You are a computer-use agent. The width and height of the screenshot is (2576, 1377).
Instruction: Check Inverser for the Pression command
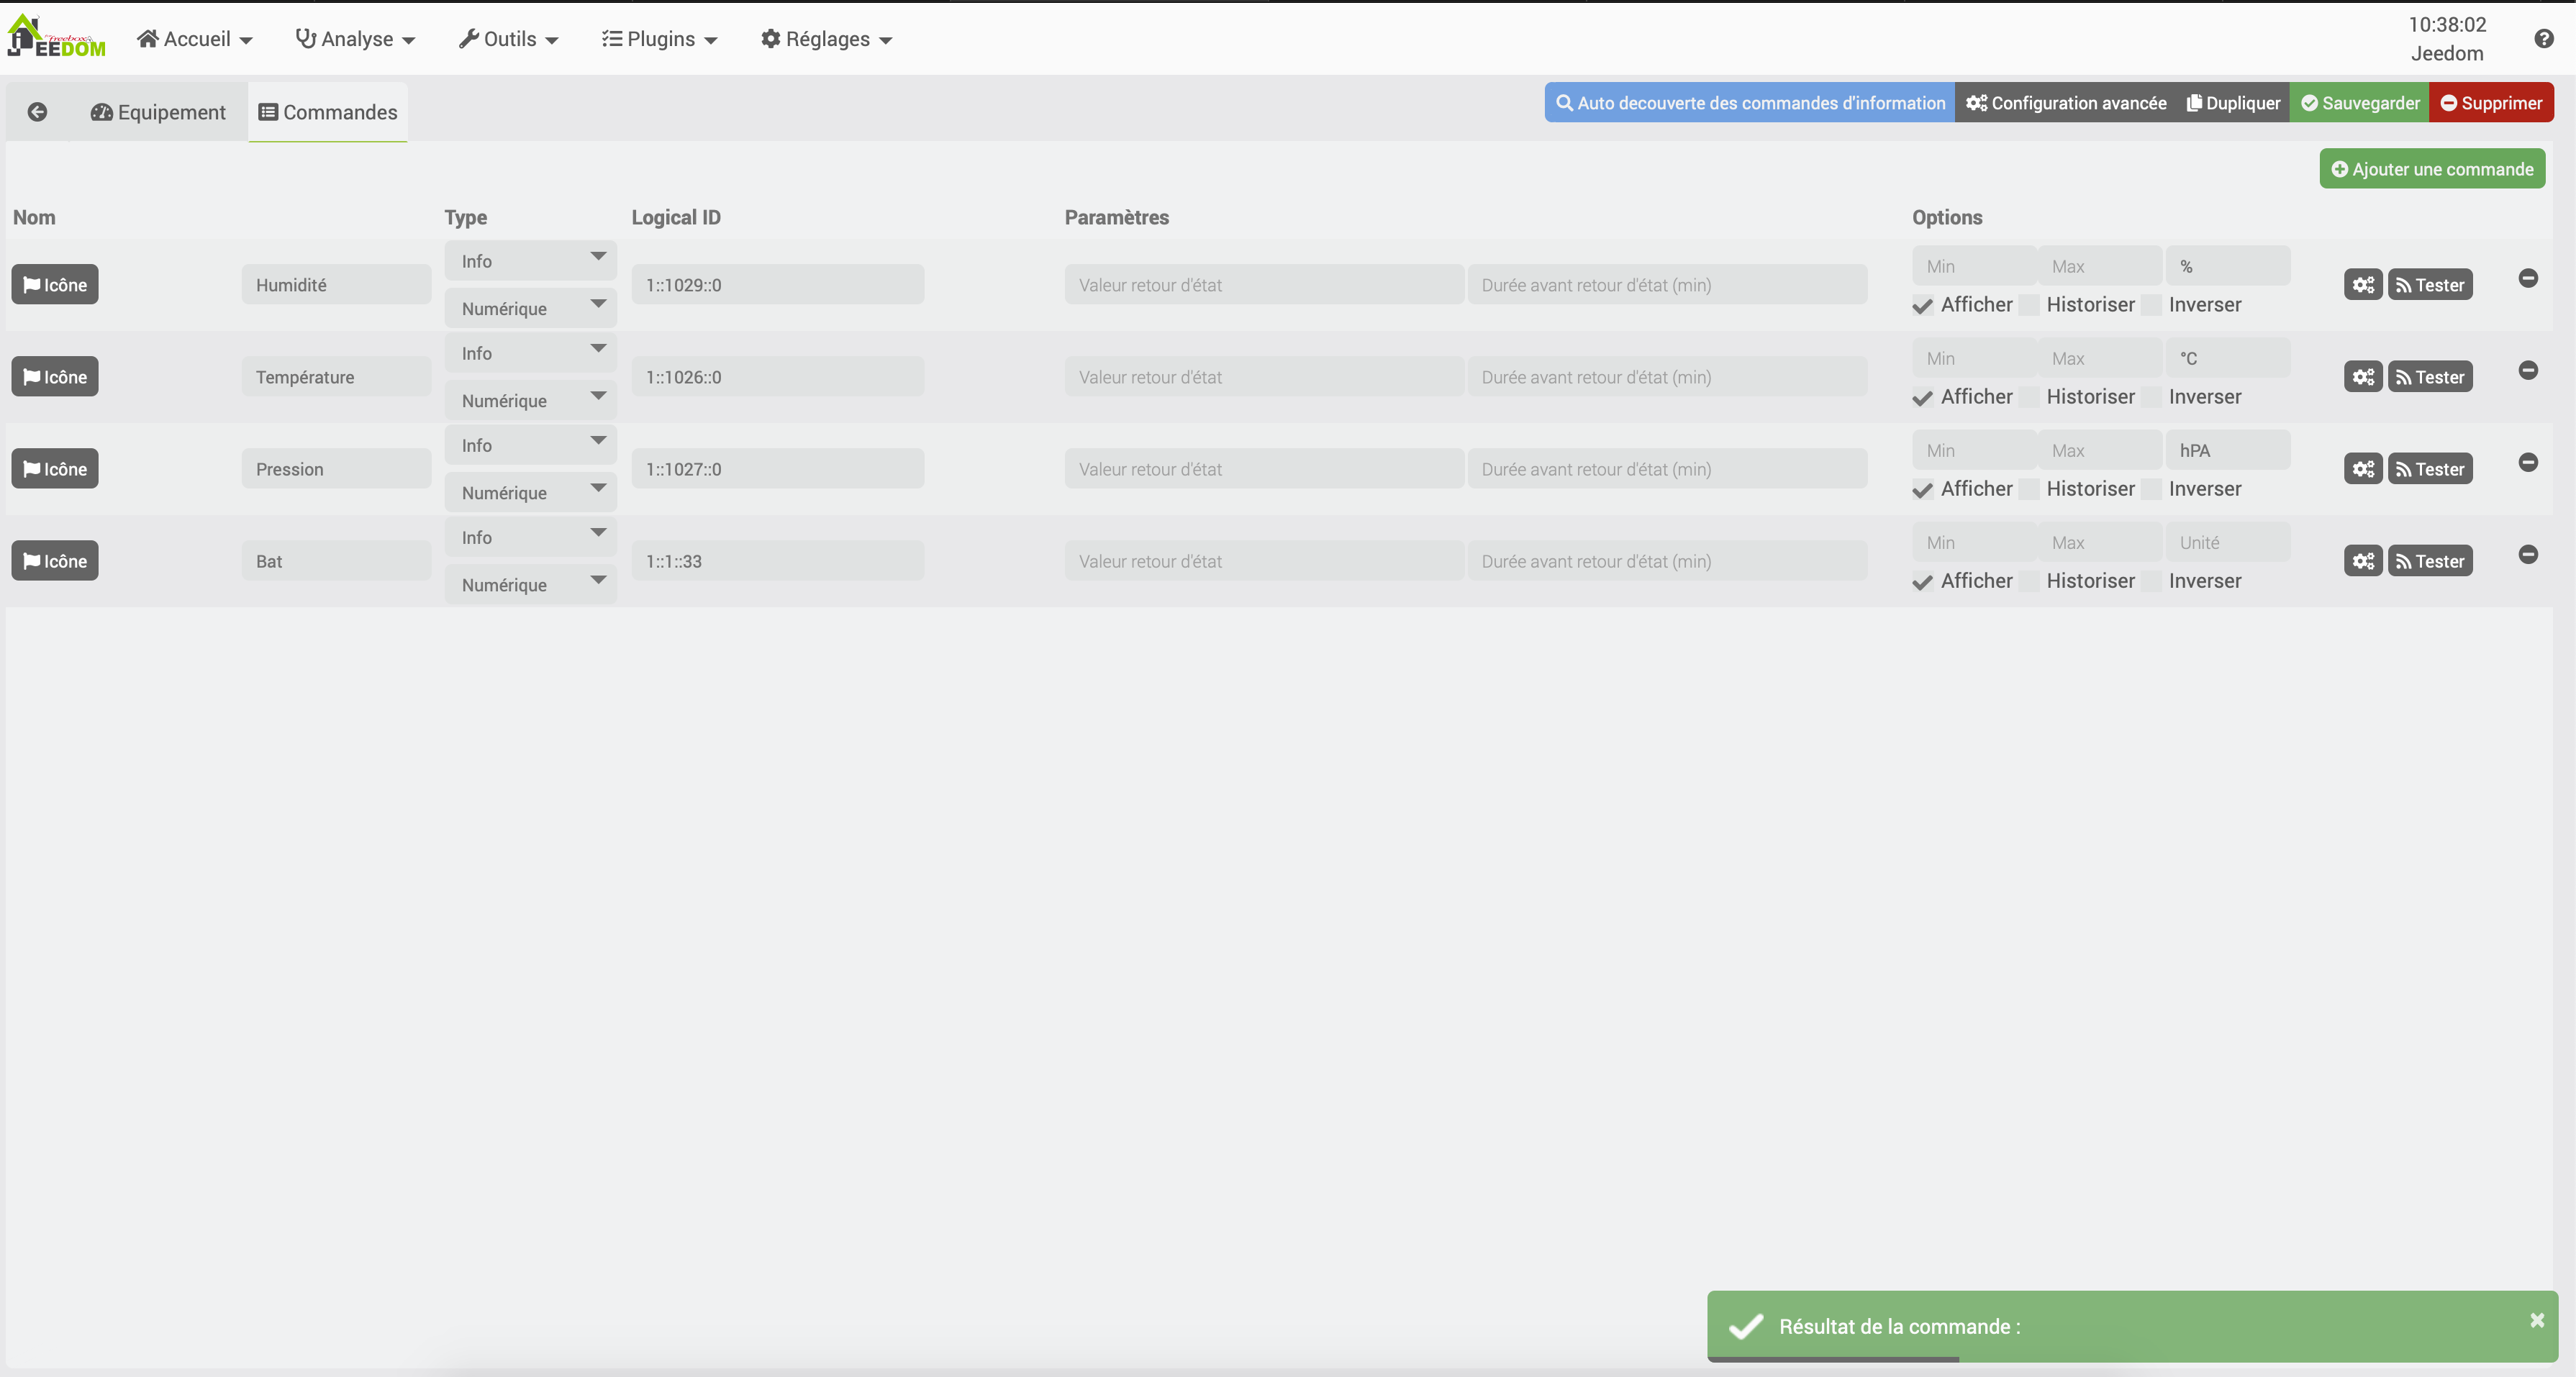[2151, 490]
